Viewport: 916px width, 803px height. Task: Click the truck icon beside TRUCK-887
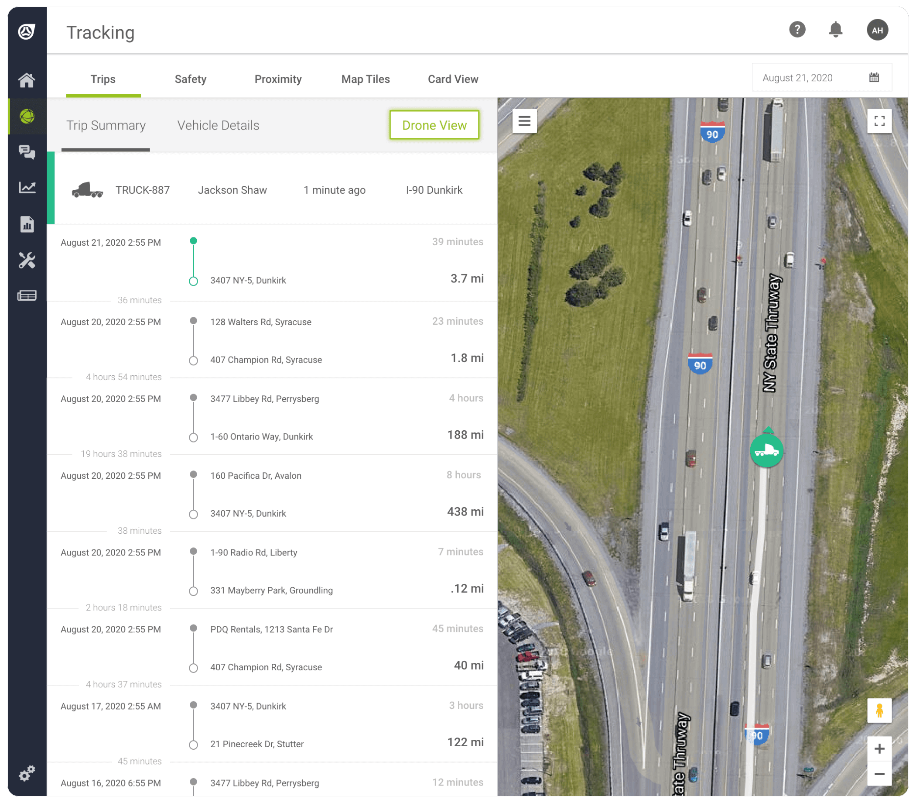(87, 190)
